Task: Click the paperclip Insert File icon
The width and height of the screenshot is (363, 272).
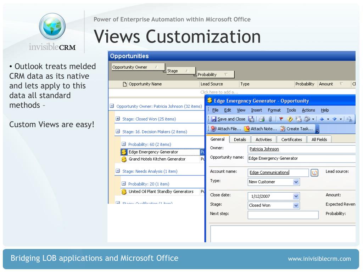Action: pos(270,119)
